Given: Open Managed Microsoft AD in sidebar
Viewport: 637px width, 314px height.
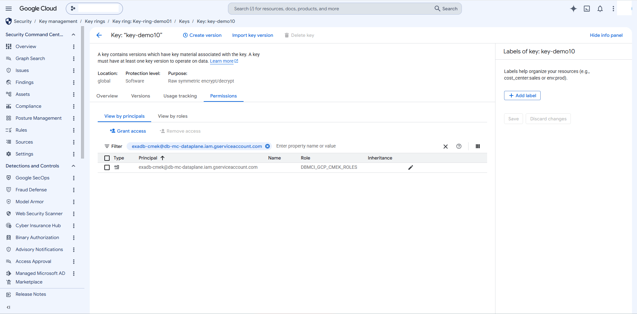Looking at the screenshot, I should click(x=40, y=274).
